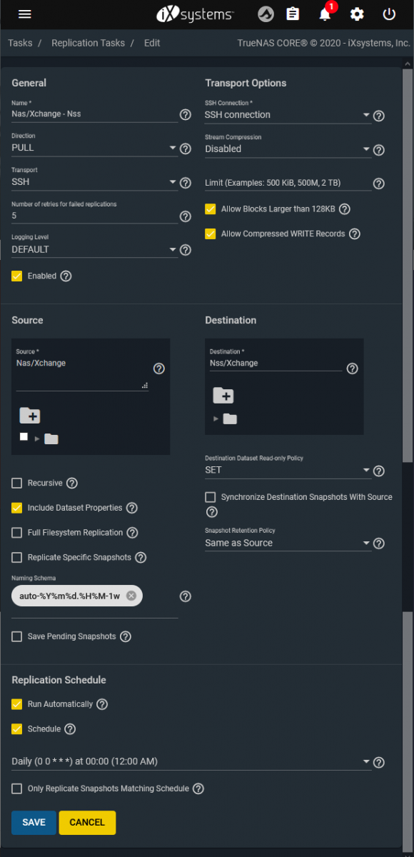The width and height of the screenshot is (414, 857).
Task: Toggle Only Replicate Snapshots Matching Schedule
Action: pyautogui.click(x=17, y=789)
